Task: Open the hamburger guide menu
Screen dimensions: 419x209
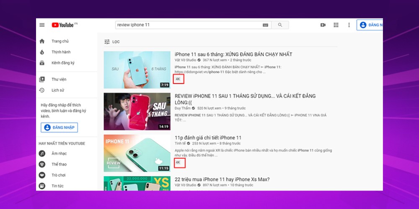Action: pyautogui.click(x=42, y=25)
